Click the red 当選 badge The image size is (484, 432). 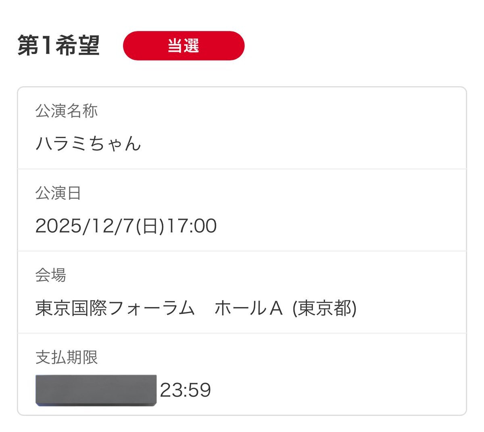pos(184,46)
